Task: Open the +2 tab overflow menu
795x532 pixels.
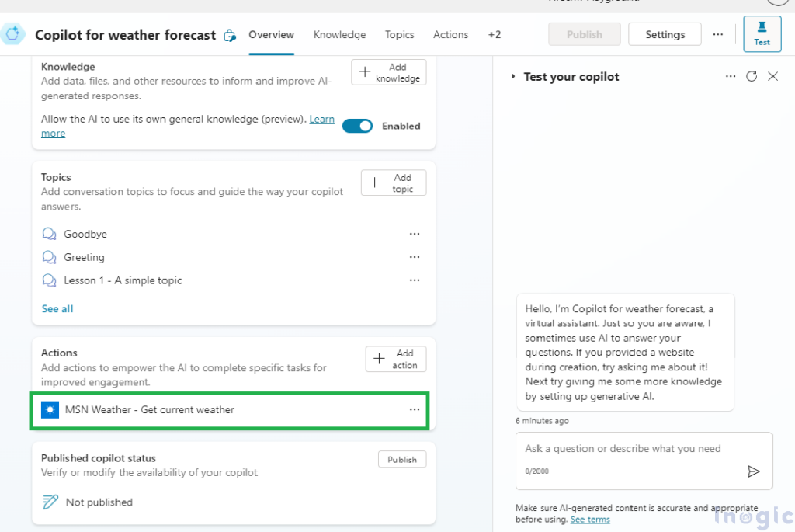Action: pos(495,34)
